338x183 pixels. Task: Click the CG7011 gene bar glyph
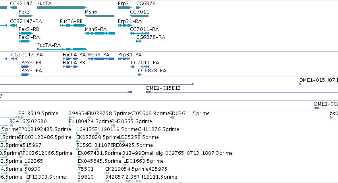pyautogui.click(x=139, y=16)
